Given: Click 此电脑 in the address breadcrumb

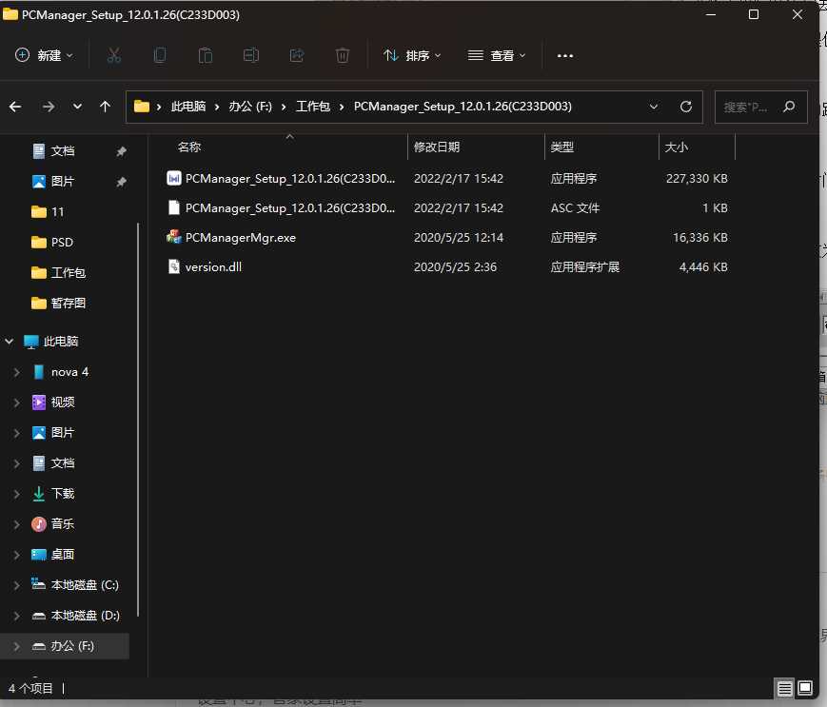Looking at the screenshot, I should [188, 107].
